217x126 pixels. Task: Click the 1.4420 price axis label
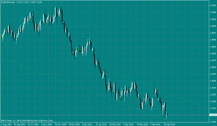pyautogui.click(x=213, y=47)
